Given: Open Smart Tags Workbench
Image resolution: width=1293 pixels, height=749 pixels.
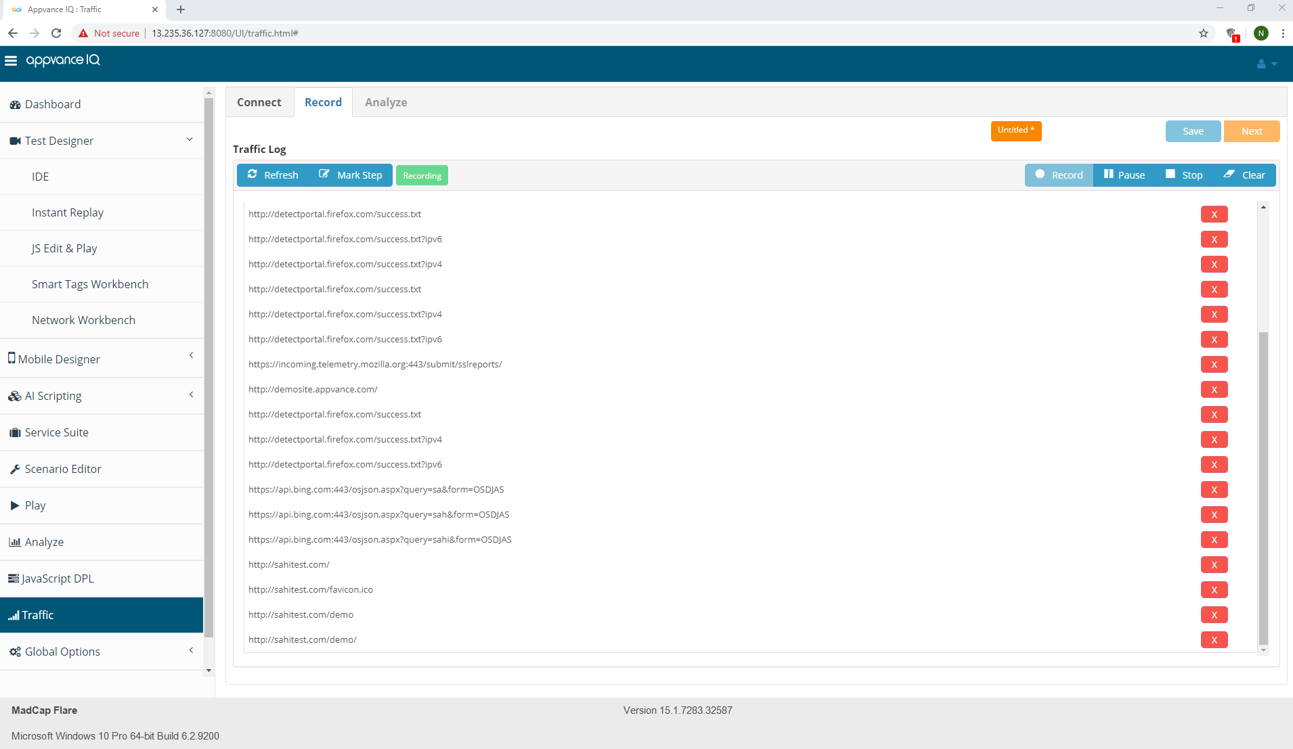Looking at the screenshot, I should point(102,284).
